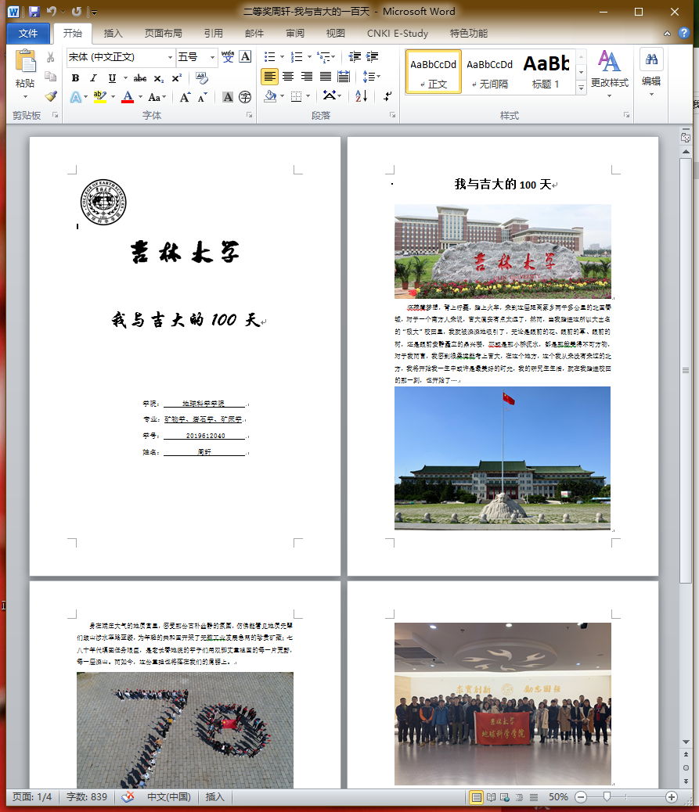Click the Paste clipboard icon

25,61
